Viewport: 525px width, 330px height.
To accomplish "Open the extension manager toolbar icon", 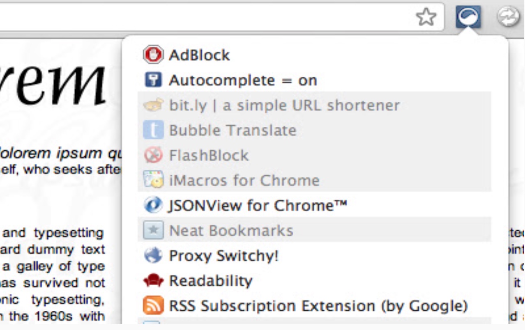I will tap(468, 17).
